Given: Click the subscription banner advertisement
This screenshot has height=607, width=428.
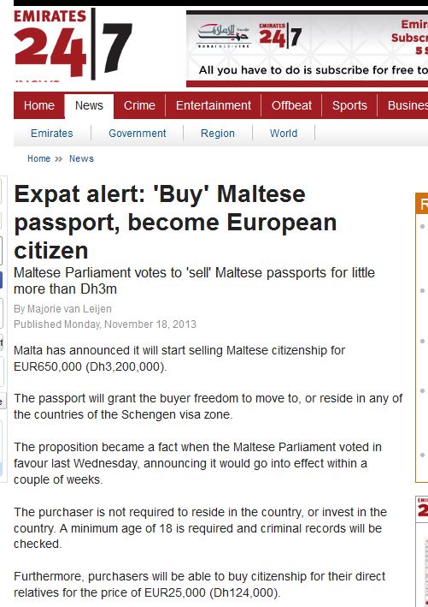Looking at the screenshot, I should pyautogui.click(x=307, y=49).
